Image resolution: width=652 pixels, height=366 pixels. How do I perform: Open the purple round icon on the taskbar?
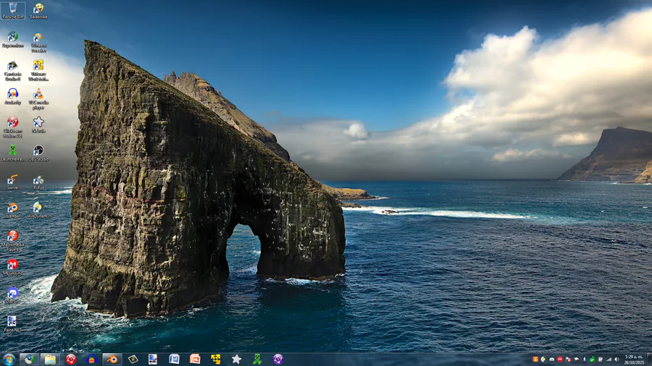(x=278, y=359)
